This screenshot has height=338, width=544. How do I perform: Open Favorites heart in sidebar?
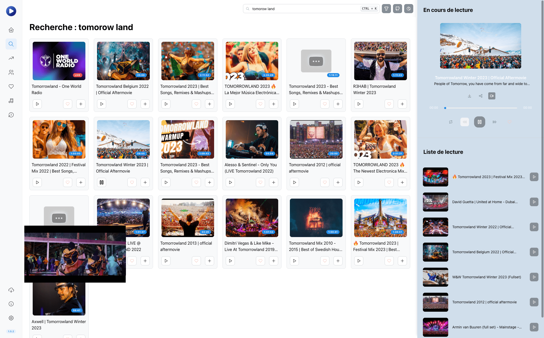pyautogui.click(x=11, y=87)
